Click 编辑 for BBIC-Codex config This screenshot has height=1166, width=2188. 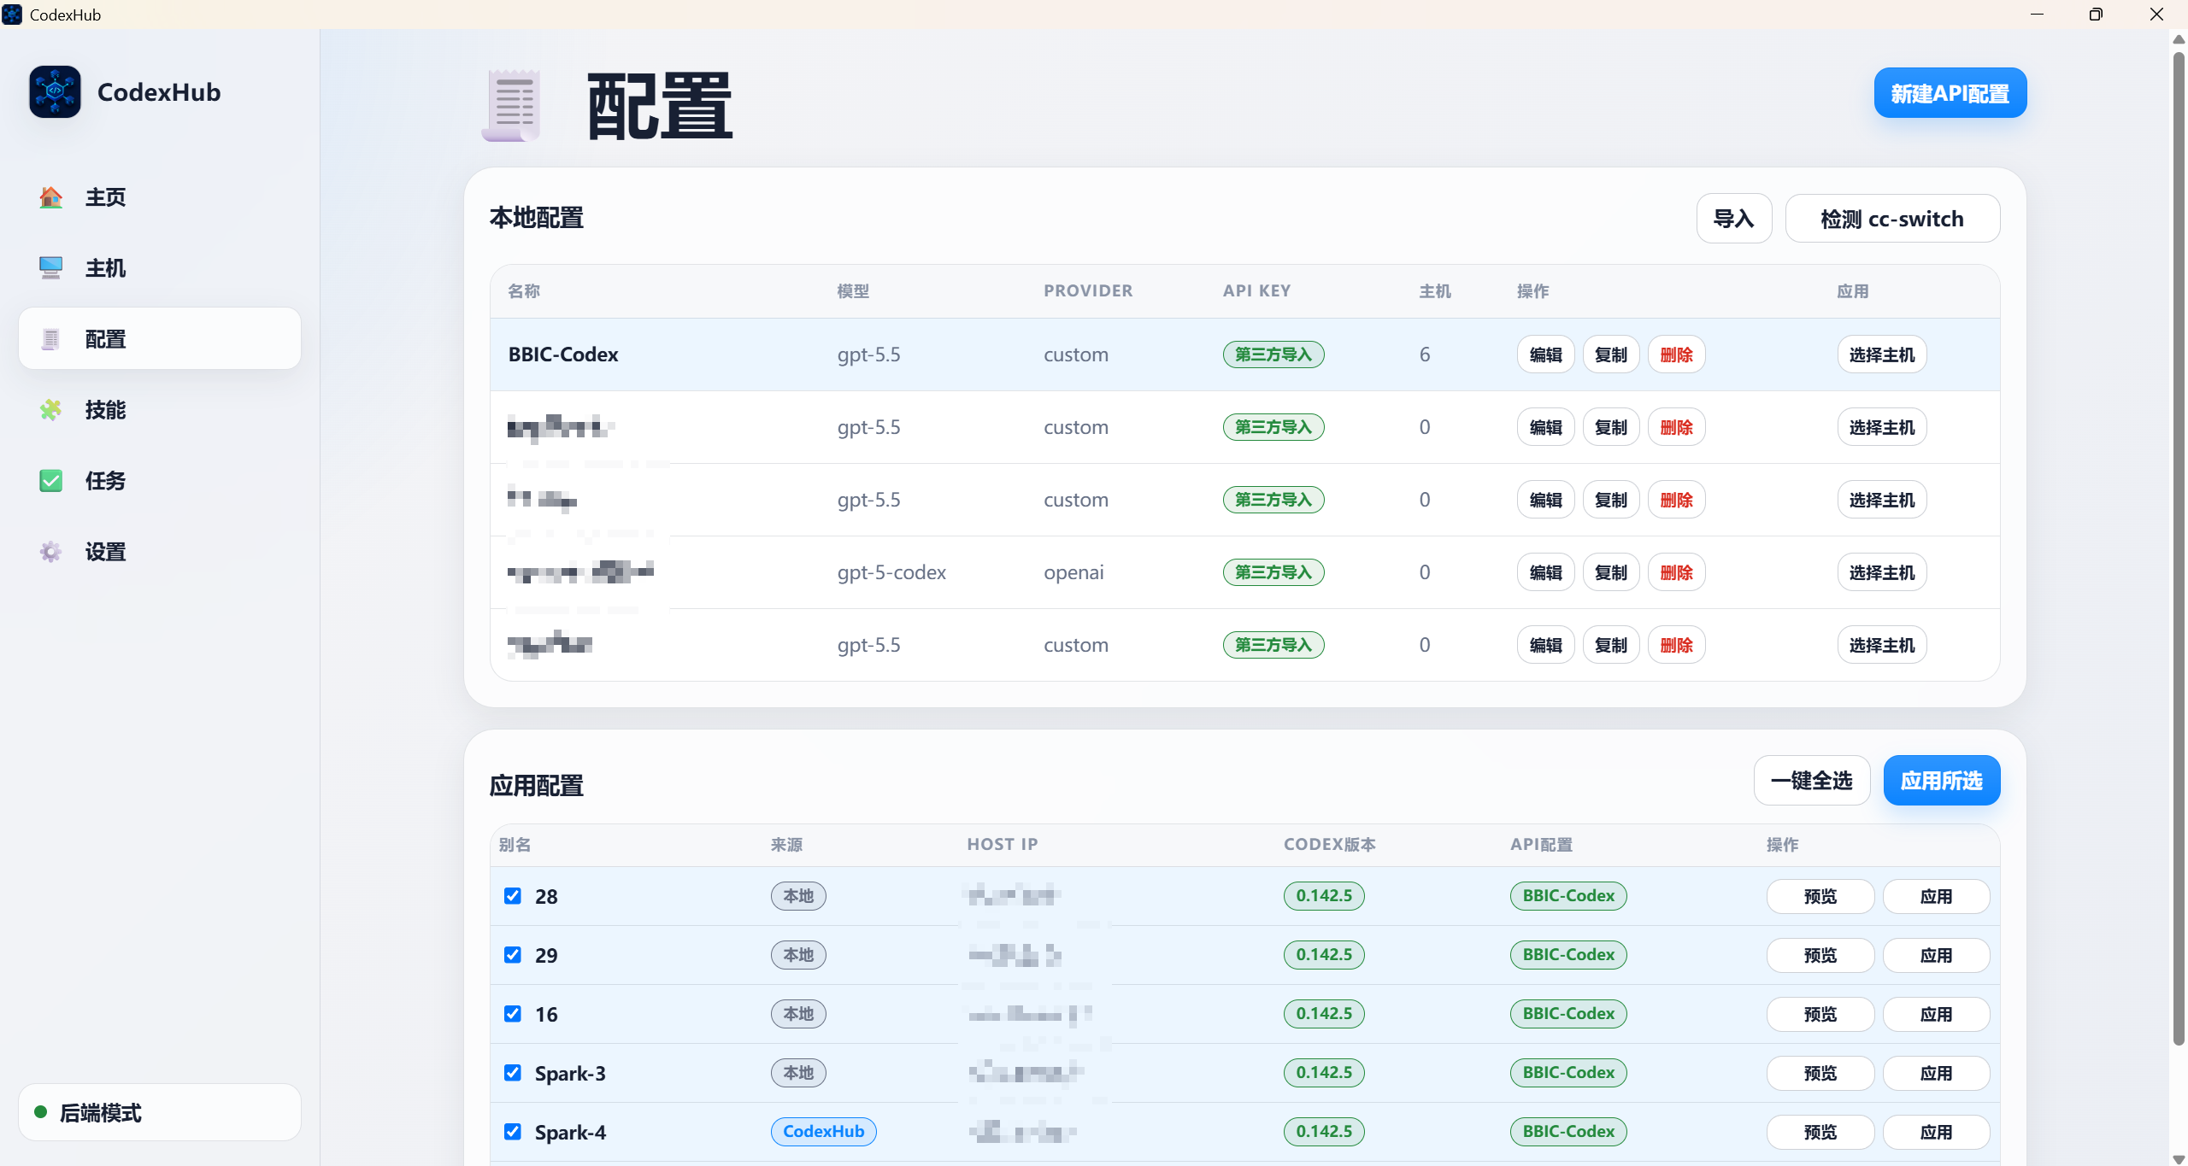[1545, 354]
